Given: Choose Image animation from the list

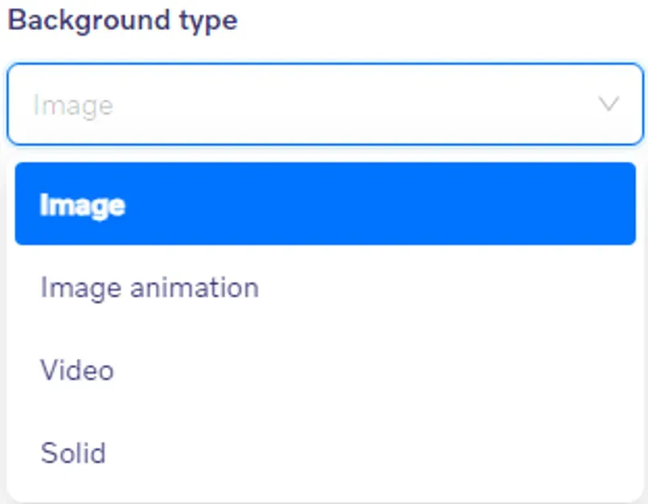Looking at the screenshot, I should (326, 287).
